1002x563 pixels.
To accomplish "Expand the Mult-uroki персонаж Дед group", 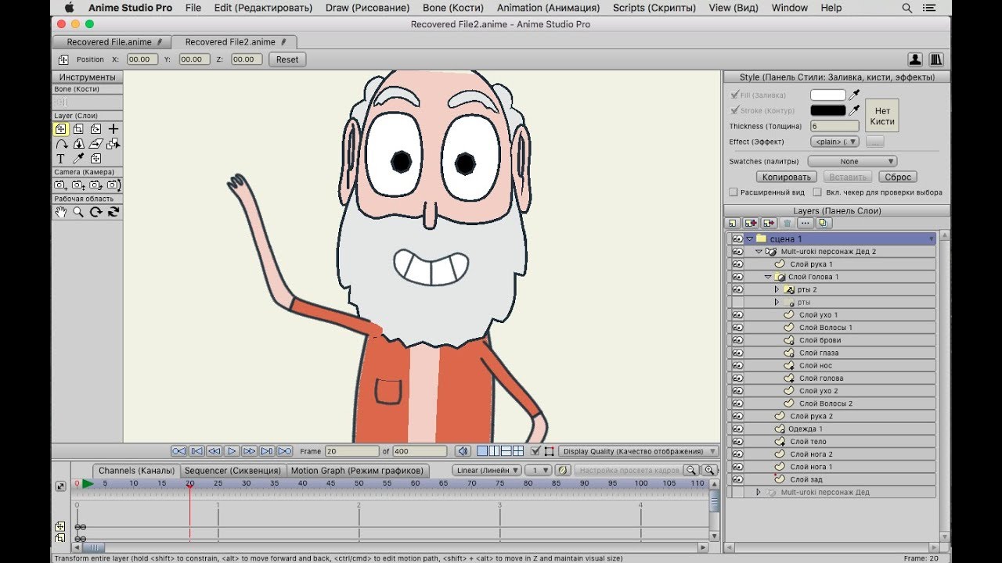I will 758,492.
